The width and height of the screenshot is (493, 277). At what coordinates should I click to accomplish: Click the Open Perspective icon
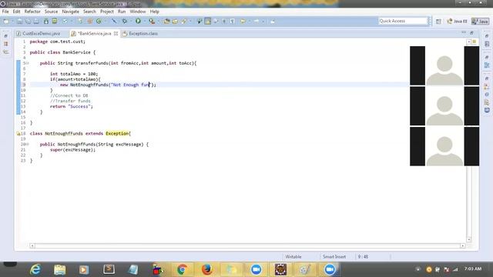point(438,22)
